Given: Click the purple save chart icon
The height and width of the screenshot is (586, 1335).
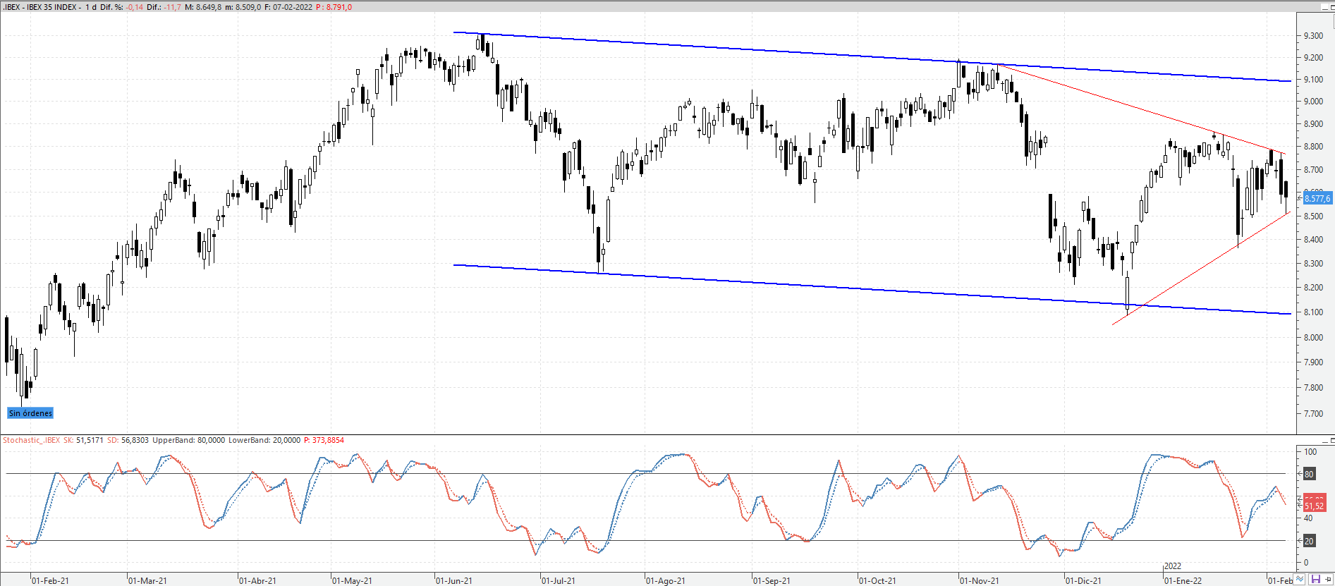Looking at the screenshot, I should (x=1316, y=579).
